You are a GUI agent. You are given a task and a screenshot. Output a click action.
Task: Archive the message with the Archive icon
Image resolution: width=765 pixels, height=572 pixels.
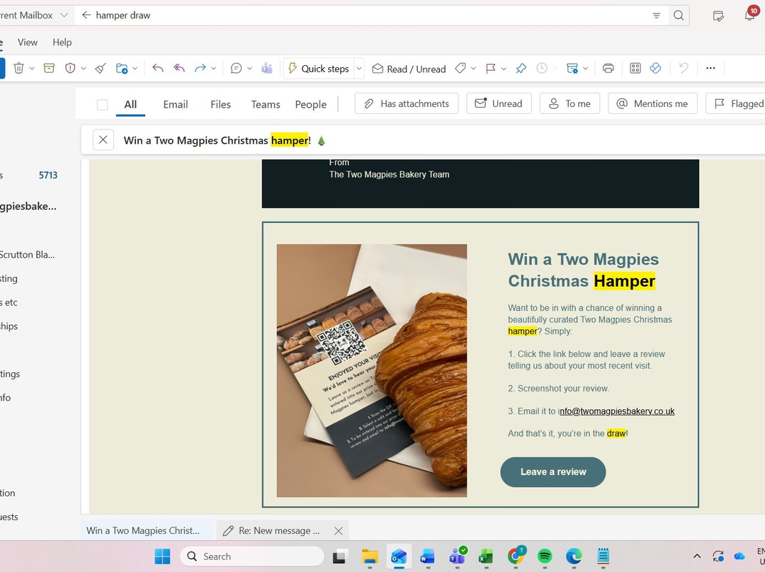pos(49,69)
